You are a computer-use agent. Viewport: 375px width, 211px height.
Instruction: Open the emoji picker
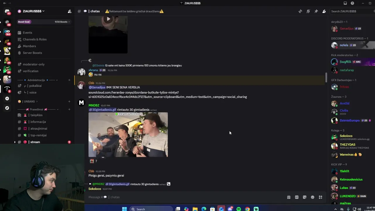(x=312, y=197)
